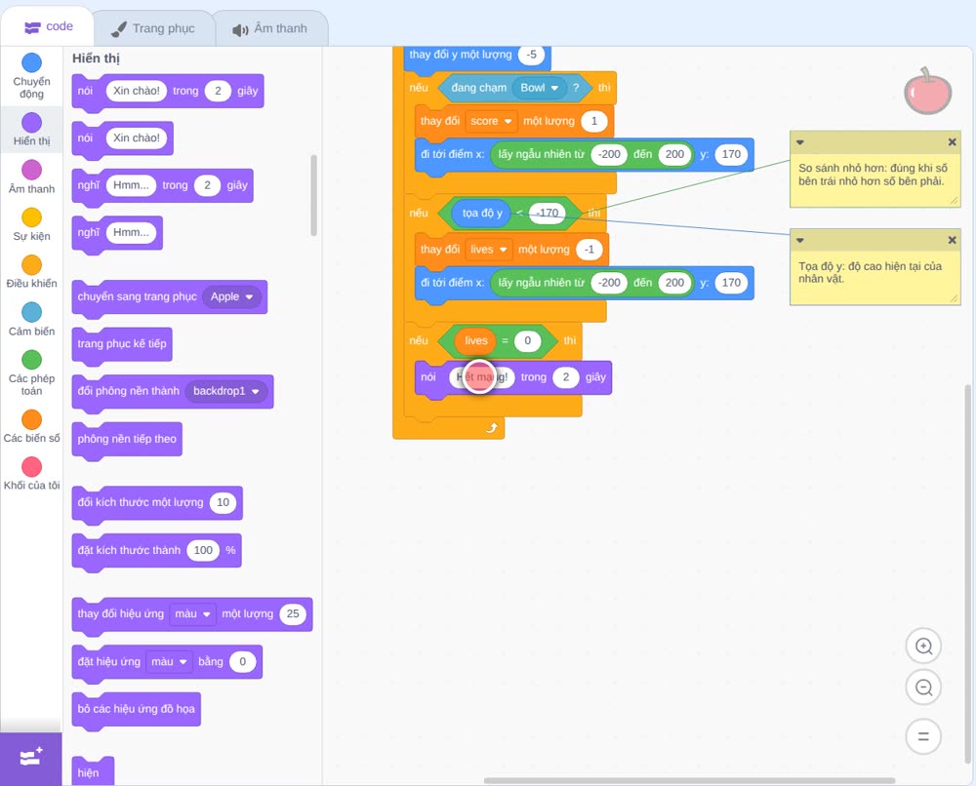
Task: Reset workspace zoom to default
Action: point(923,736)
